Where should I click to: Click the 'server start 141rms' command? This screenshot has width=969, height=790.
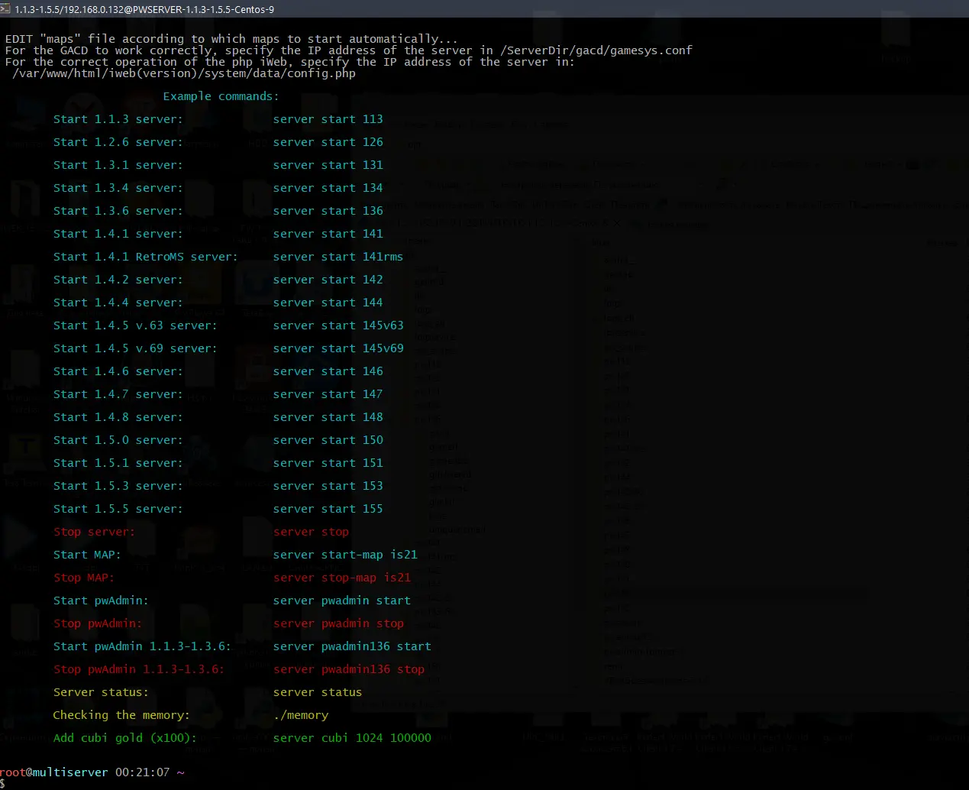338,257
